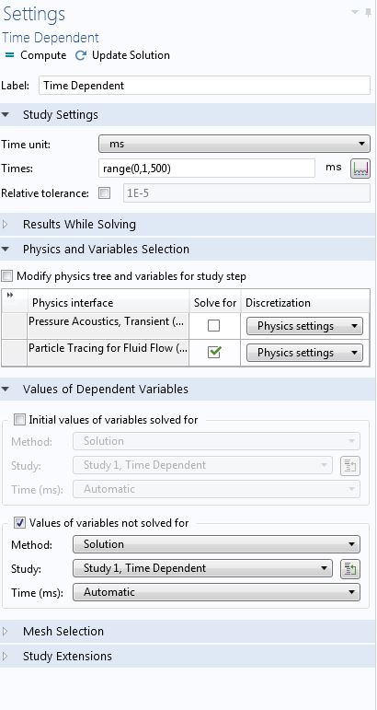Click the Times input field
The image size is (377, 710).
(x=207, y=169)
